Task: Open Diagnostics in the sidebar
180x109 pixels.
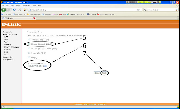Action: pyautogui.click(x=8, y=57)
